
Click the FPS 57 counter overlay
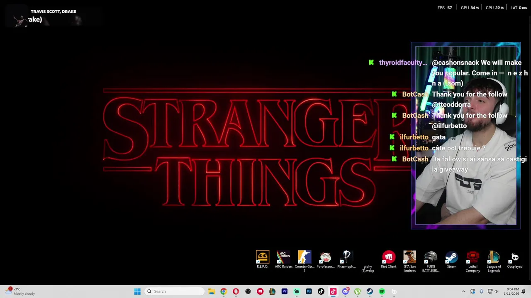[x=445, y=8]
